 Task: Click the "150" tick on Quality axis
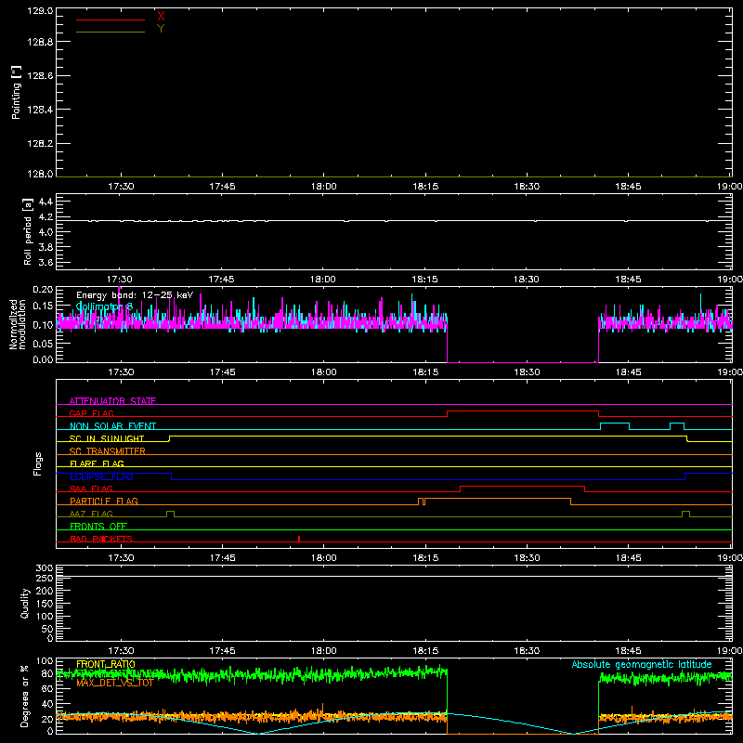click(x=45, y=604)
